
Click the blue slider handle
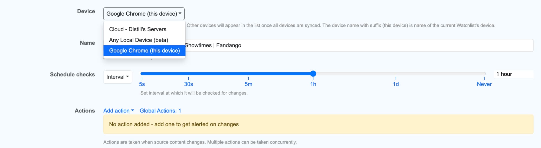click(x=313, y=74)
